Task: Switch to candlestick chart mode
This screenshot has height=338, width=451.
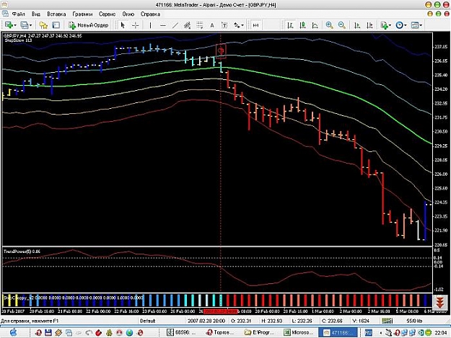Action: [x=302, y=25]
